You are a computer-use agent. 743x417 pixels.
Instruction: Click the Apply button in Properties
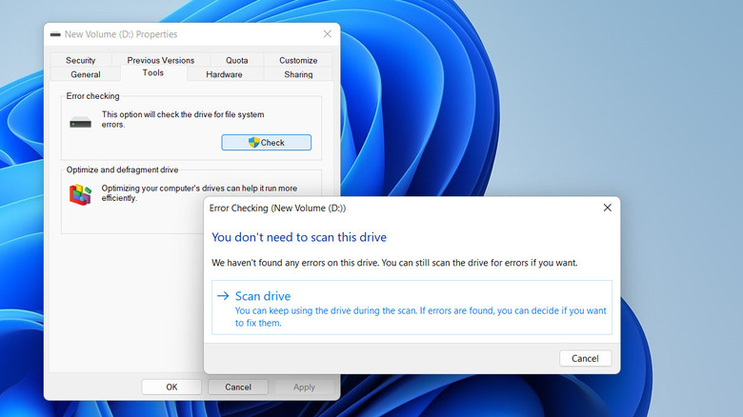point(304,387)
